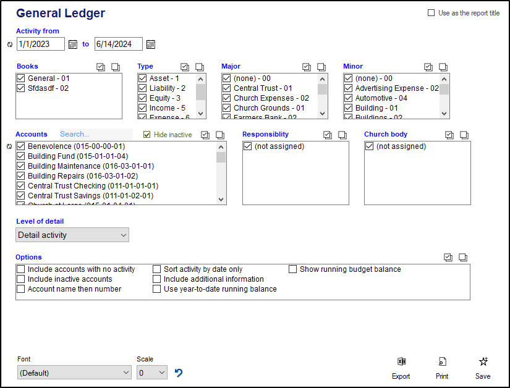The height and width of the screenshot is (388, 510).
Task: Expand the Scale dropdown
Action: [x=152, y=373]
